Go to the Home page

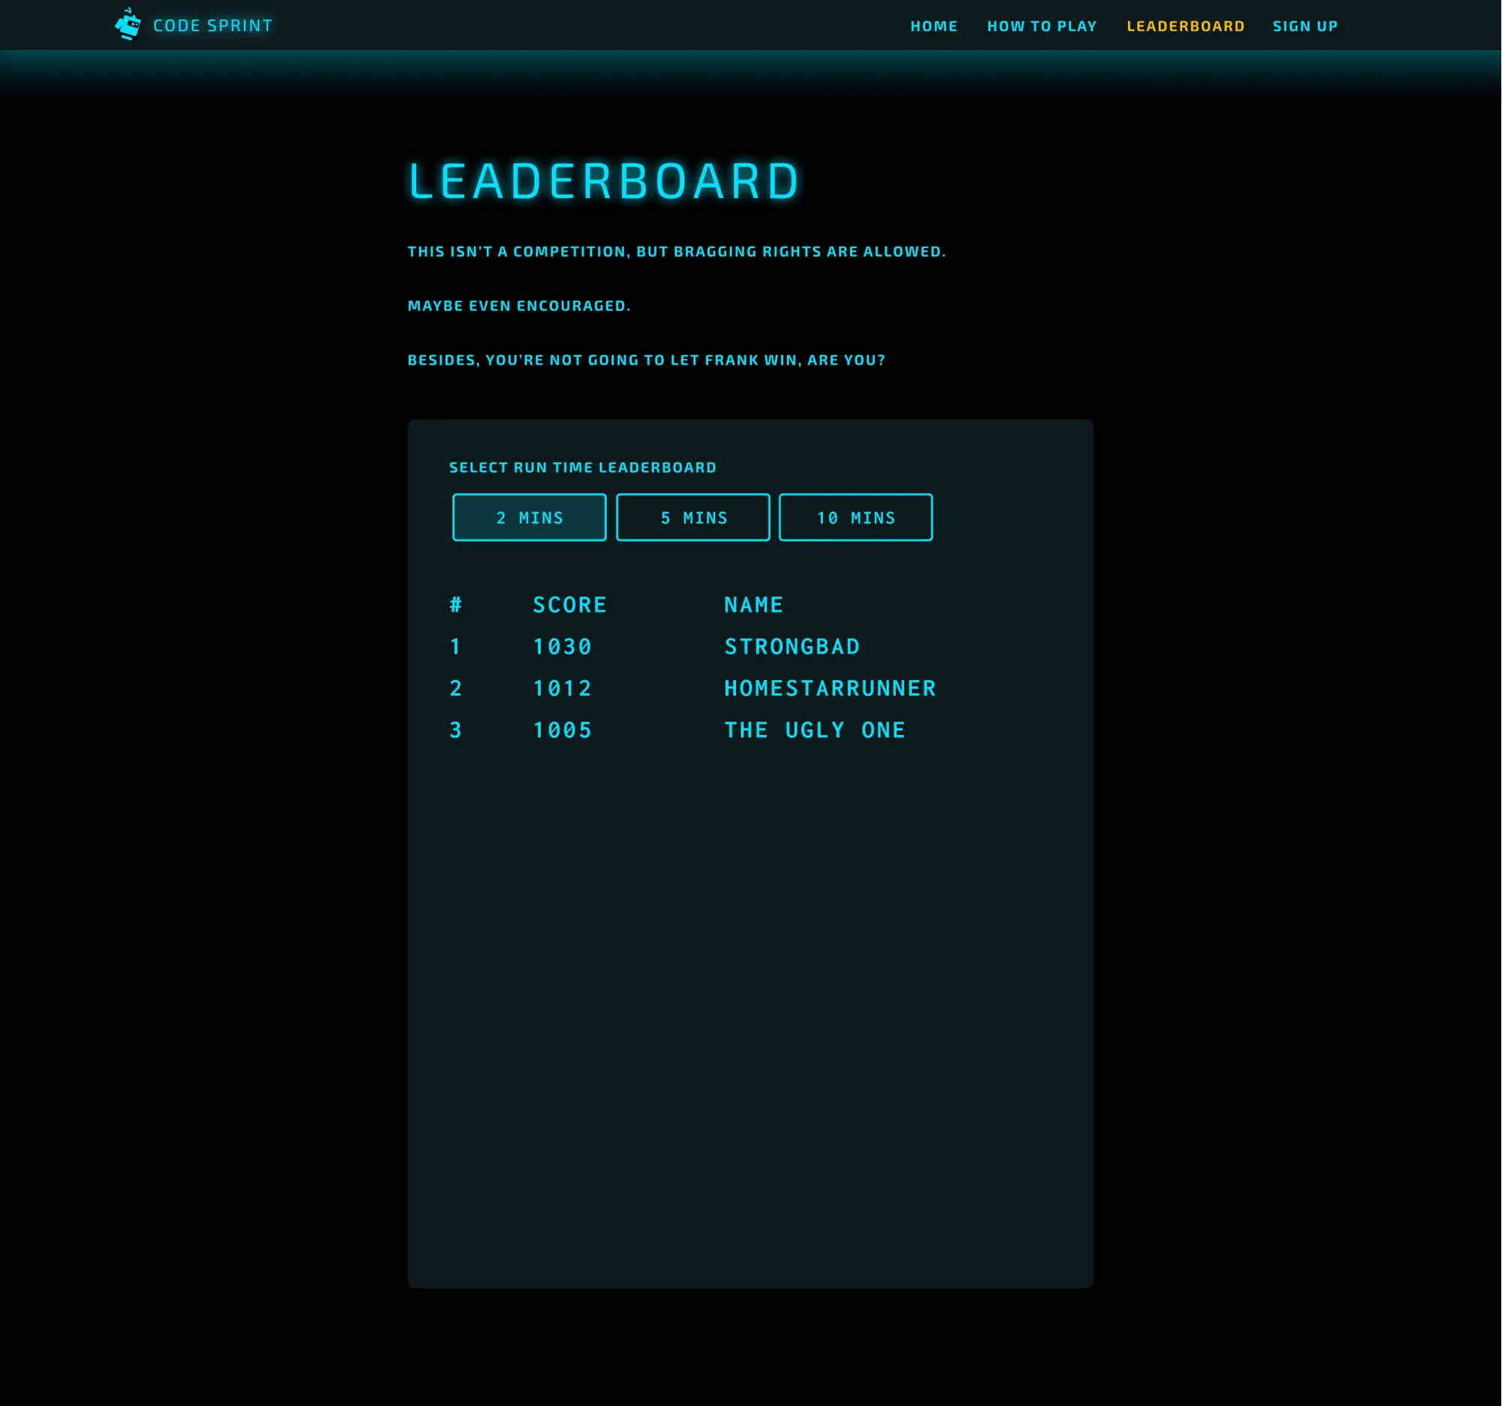coord(933,26)
